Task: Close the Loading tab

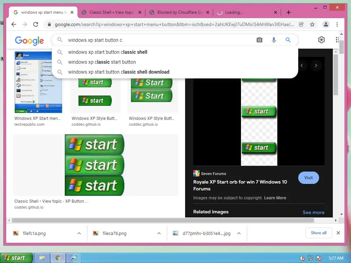Action: (x=276, y=12)
